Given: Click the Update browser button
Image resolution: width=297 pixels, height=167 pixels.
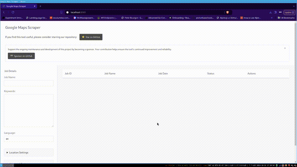Looking at the screenshot, I should point(289,12).
